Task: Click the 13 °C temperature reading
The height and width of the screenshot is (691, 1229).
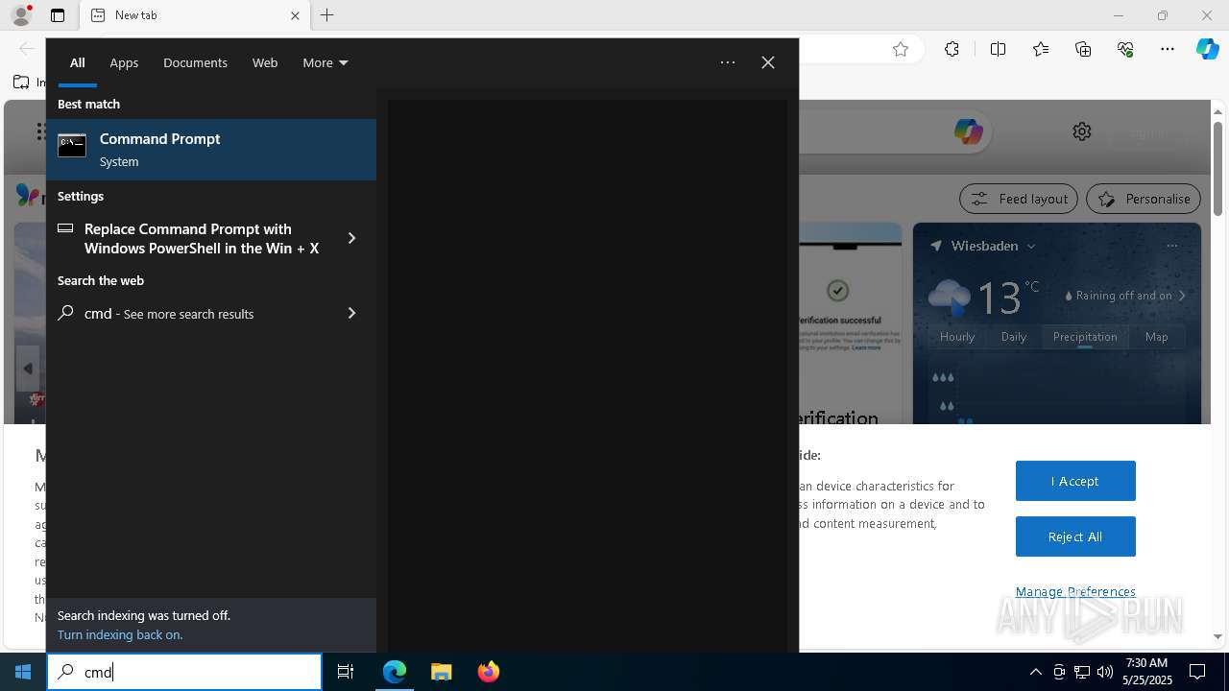Action: pyautogui.click(x=1008, y=298)
